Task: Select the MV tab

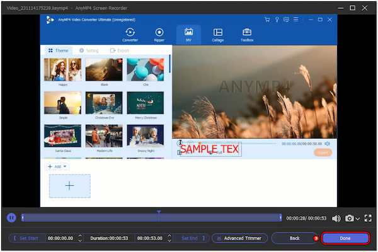Action: (188, 35)
